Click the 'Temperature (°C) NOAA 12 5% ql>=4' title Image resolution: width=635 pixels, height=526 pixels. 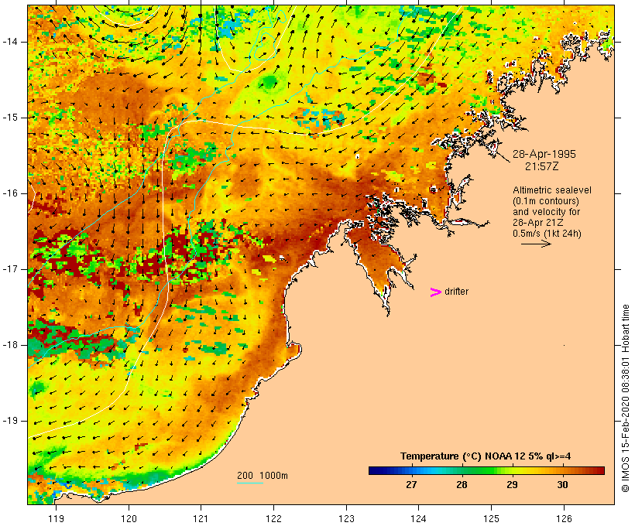486,456
